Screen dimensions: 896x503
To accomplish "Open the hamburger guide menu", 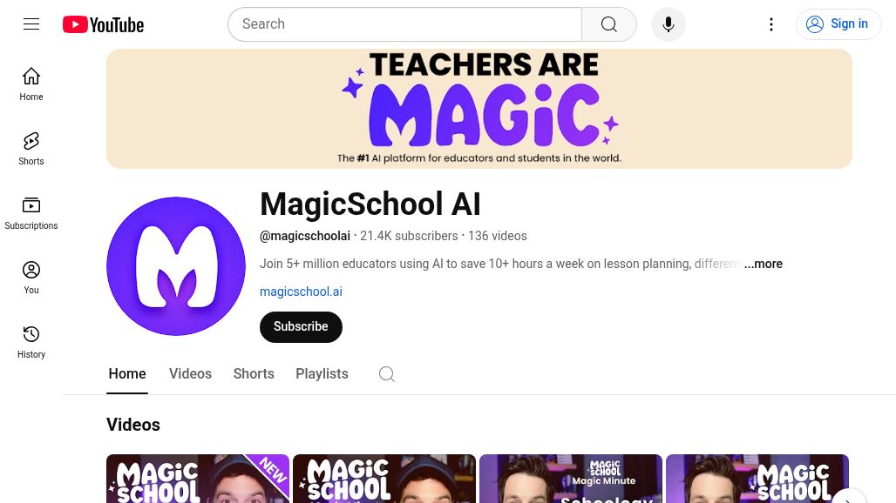I will click(x=31, y=24).
